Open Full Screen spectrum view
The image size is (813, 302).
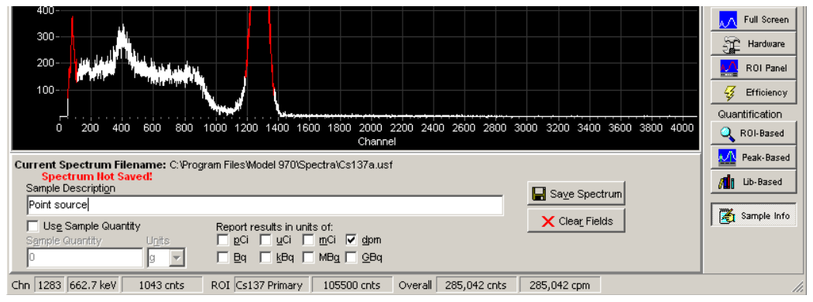point(753,19)
